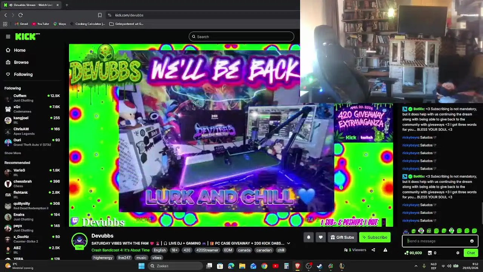The image size is (483, 272).
Task: Open the Maps bookmark
Action: pos(60,24)
